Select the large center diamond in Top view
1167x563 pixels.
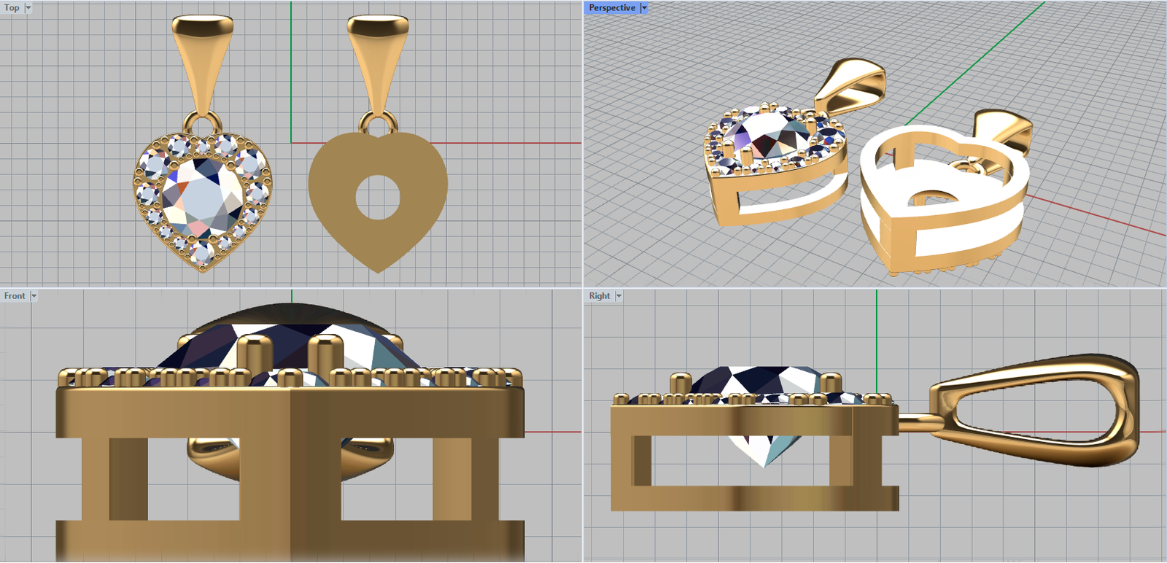coord(202,197)
